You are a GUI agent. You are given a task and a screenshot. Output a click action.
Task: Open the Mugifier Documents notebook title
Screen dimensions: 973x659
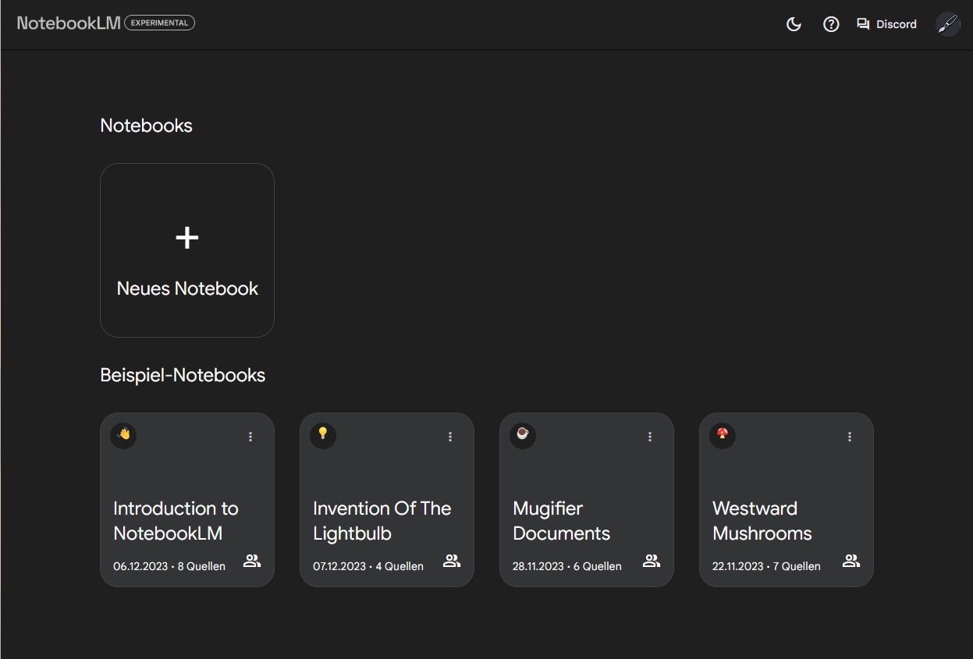coord(562,521)
